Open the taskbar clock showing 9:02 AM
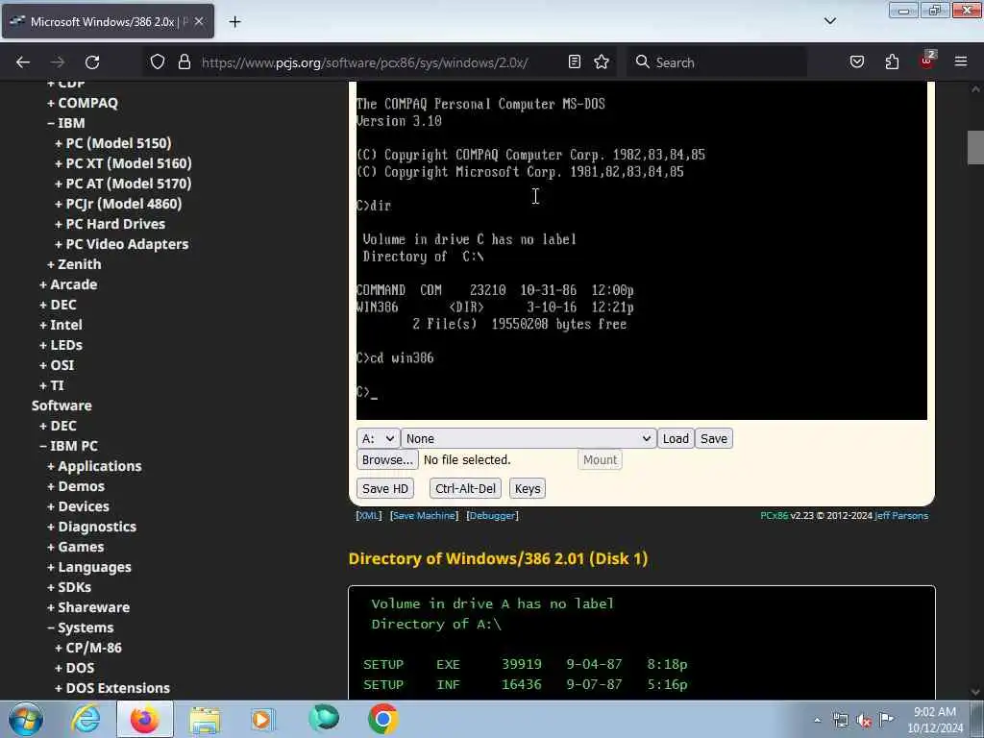 tap(935, 720)
